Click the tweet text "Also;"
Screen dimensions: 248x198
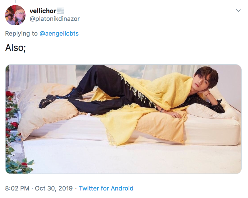[x=16, y=48]
